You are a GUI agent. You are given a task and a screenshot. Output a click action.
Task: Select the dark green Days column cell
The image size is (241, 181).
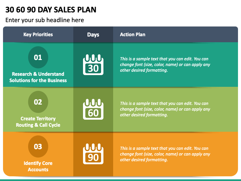pos(93,109)
